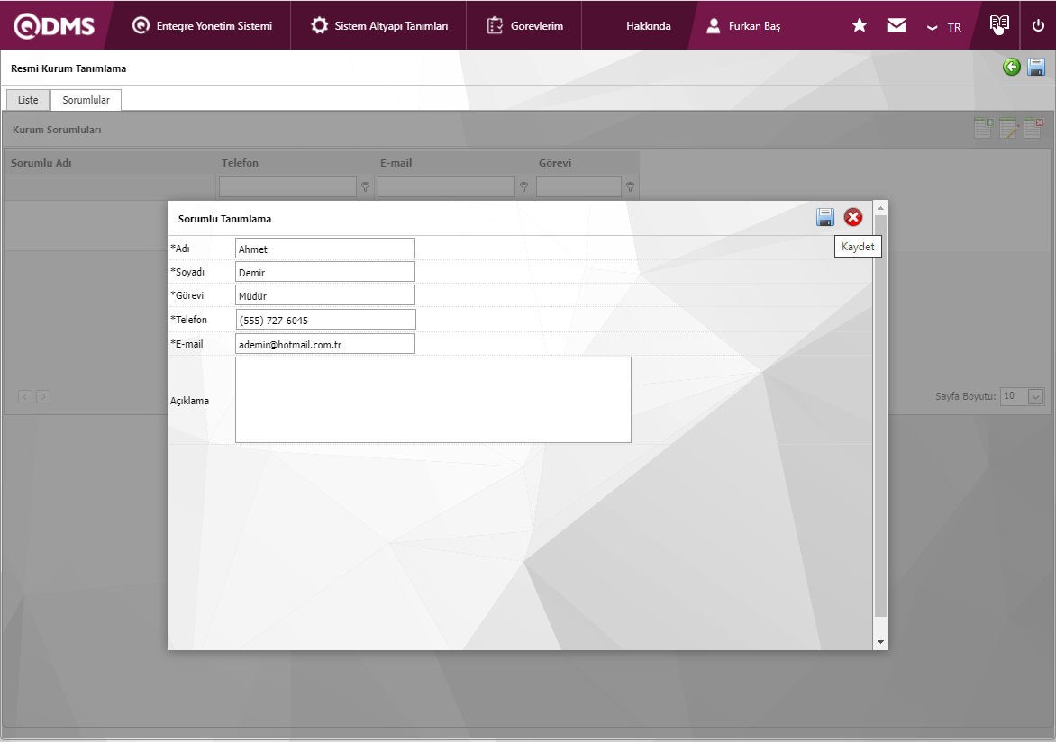Click the dialog scrollbar down arrow
The height and width of the screenshot is (742, 1056).
[x=880, y=642]
